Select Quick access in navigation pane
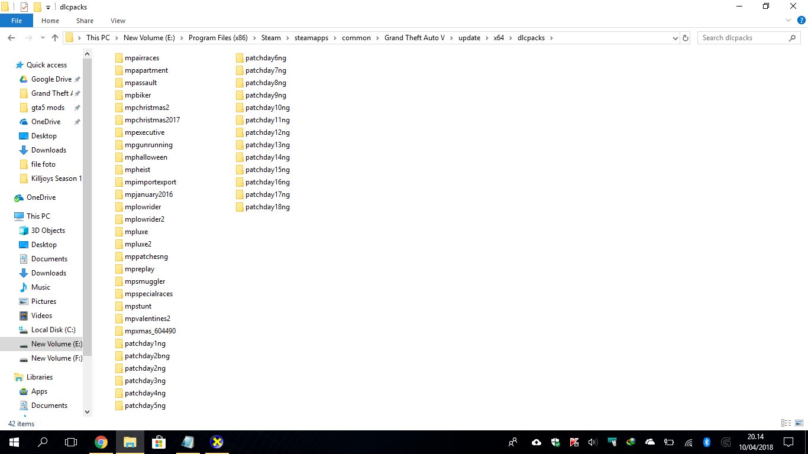The height and width of the screenshot is (454, 808). (x=47, y=65)
